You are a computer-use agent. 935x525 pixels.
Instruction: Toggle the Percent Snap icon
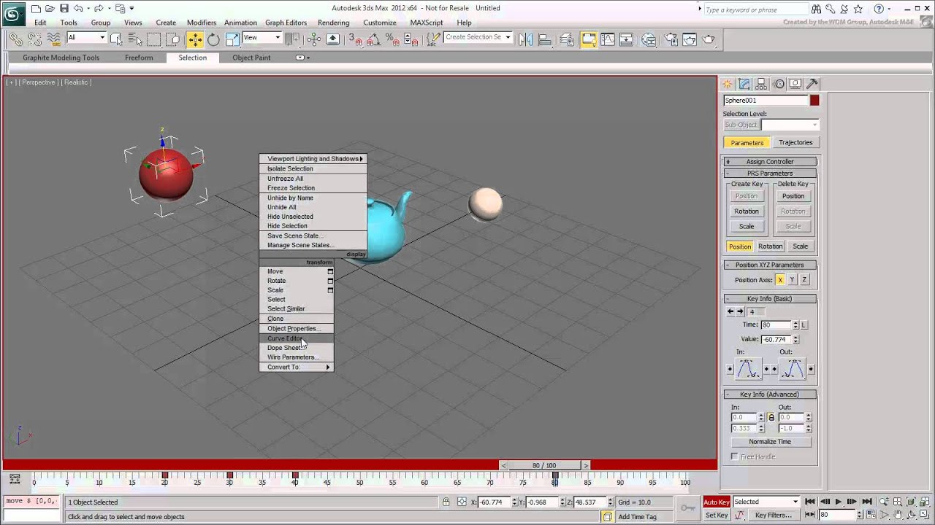(392, 39)
